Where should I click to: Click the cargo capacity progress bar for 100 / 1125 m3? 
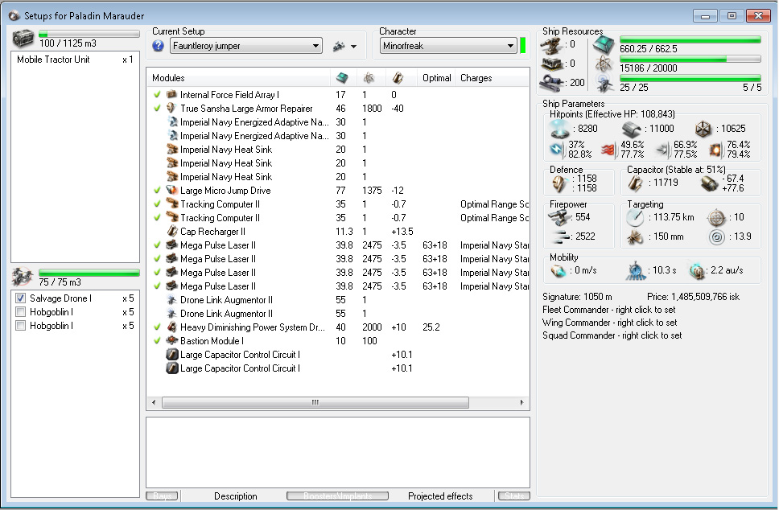point(89,34)
